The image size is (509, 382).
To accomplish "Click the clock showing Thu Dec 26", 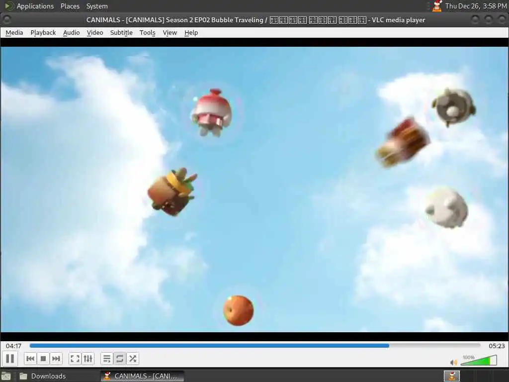I will tap(476, 6).
